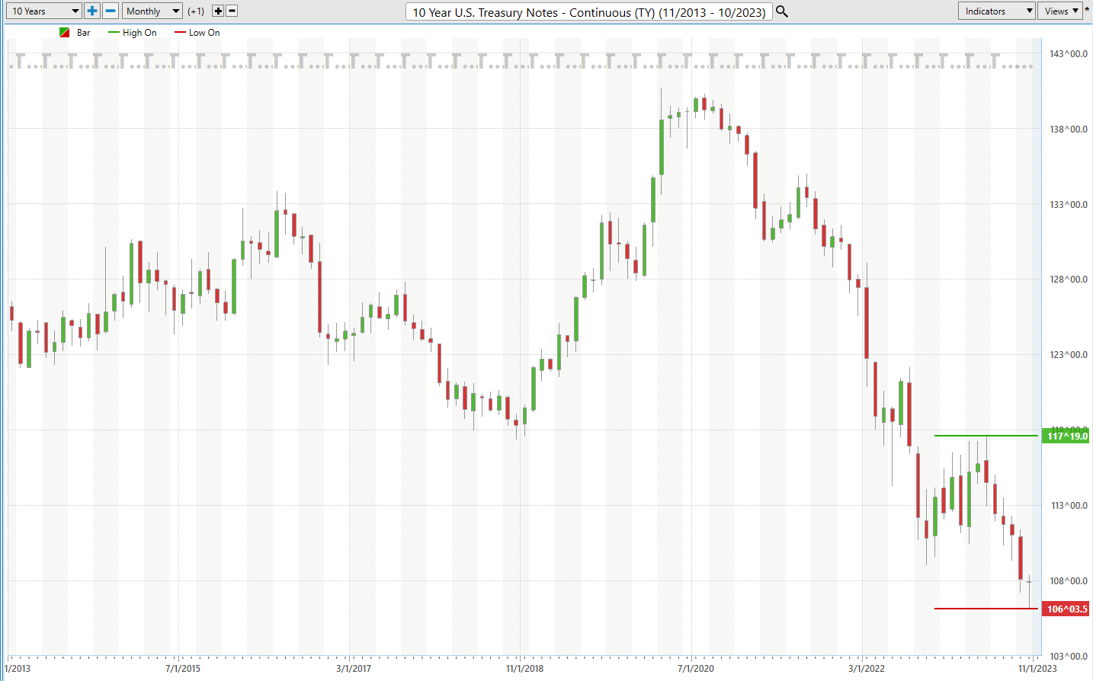Click the 7/1/2015 date axis label
Viewport: 1093px width, 681px height.
[183, 668]
